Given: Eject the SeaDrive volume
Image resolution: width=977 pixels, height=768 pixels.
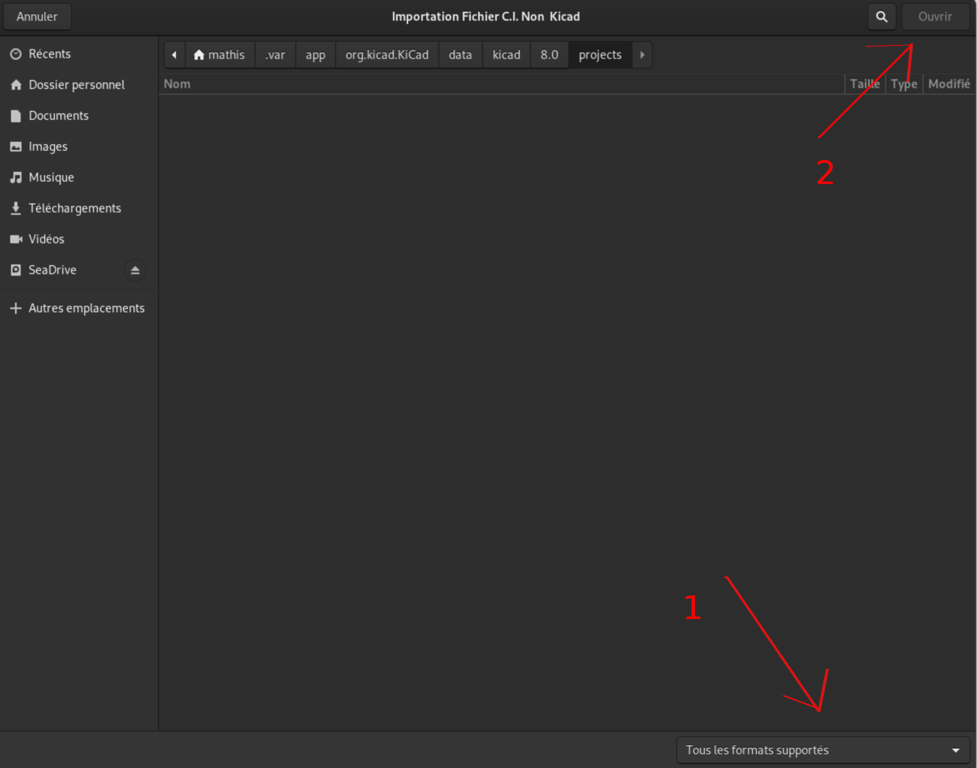Looking at the screenshot, I should tap(135, 270).
